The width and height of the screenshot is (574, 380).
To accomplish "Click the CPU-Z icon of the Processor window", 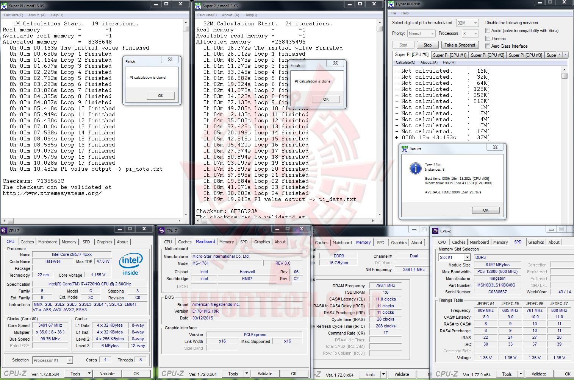I will click(x=4, y=230).
